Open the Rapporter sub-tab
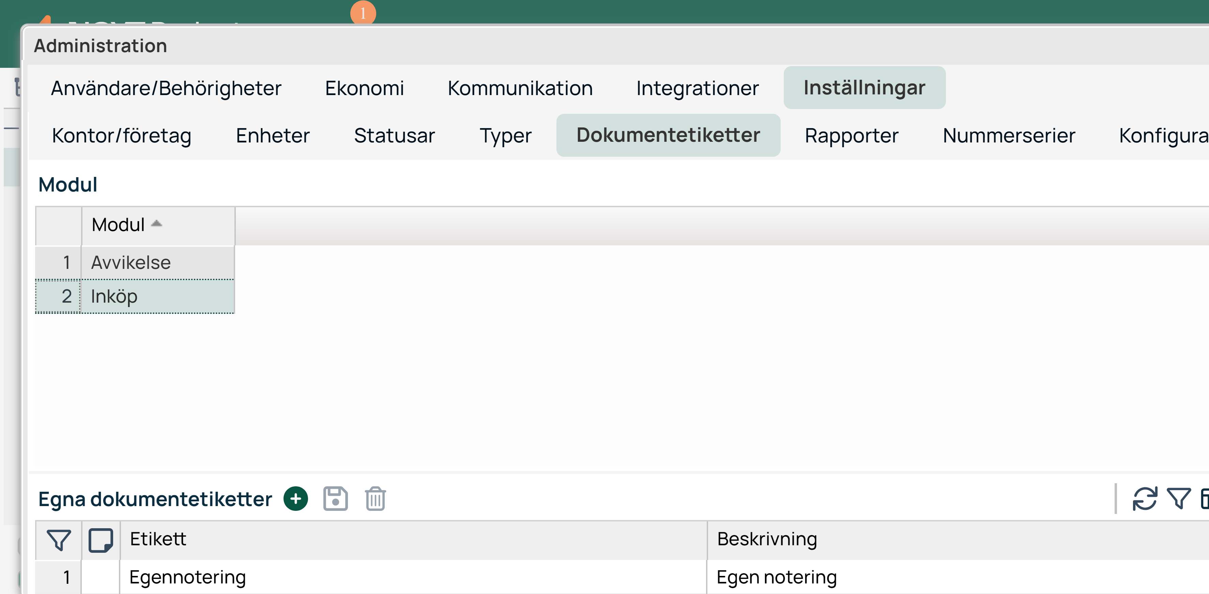This screenshot has width=1209, height=594. pyautogui.click(x=851, y=136)
